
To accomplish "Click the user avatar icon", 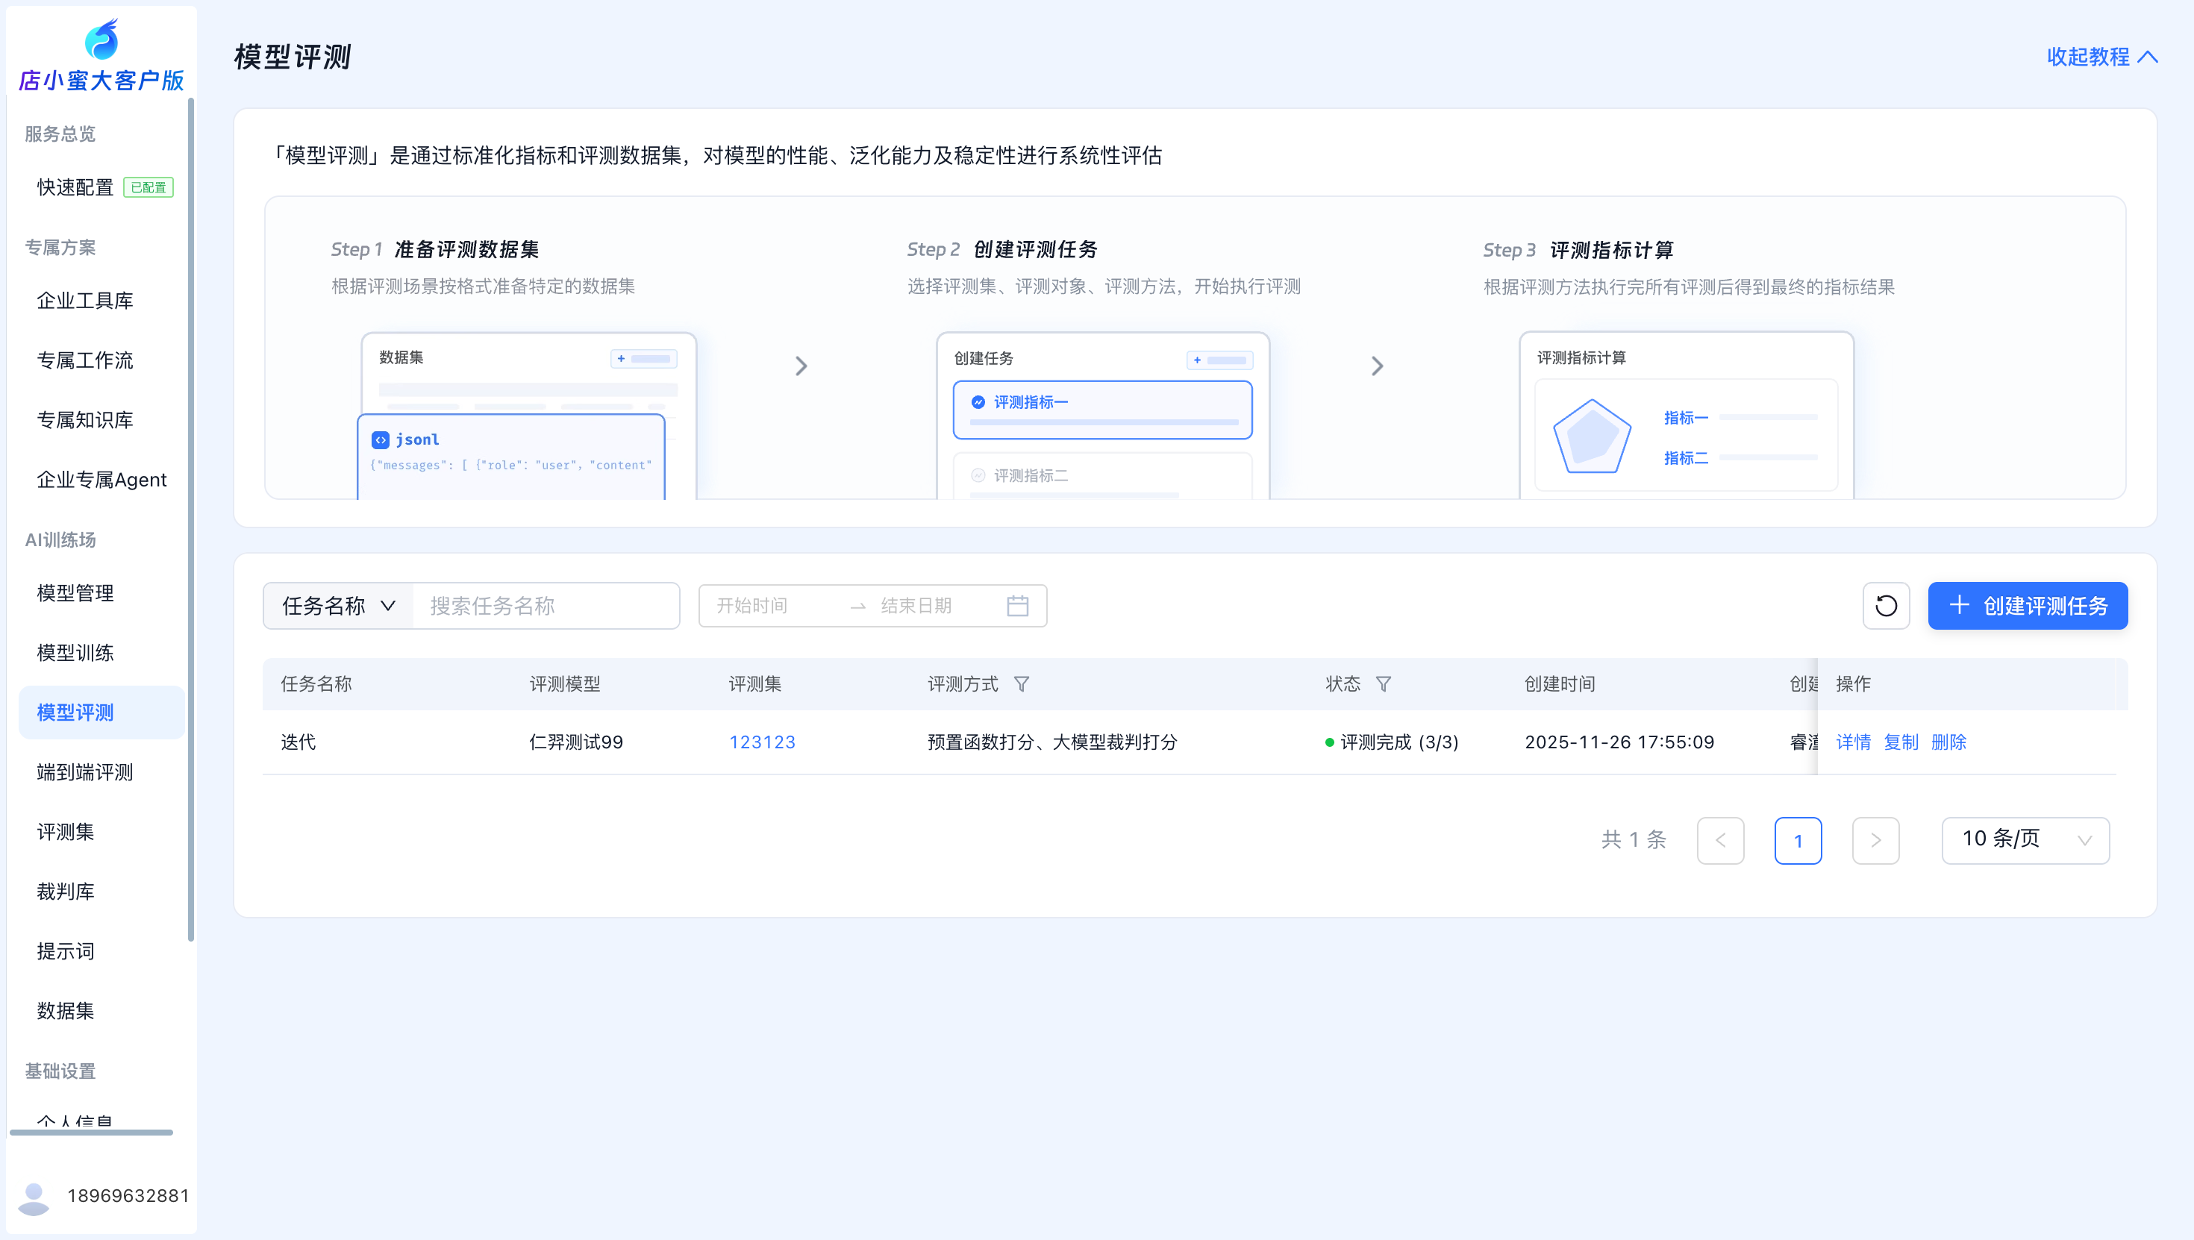I will click(34, 1197).
